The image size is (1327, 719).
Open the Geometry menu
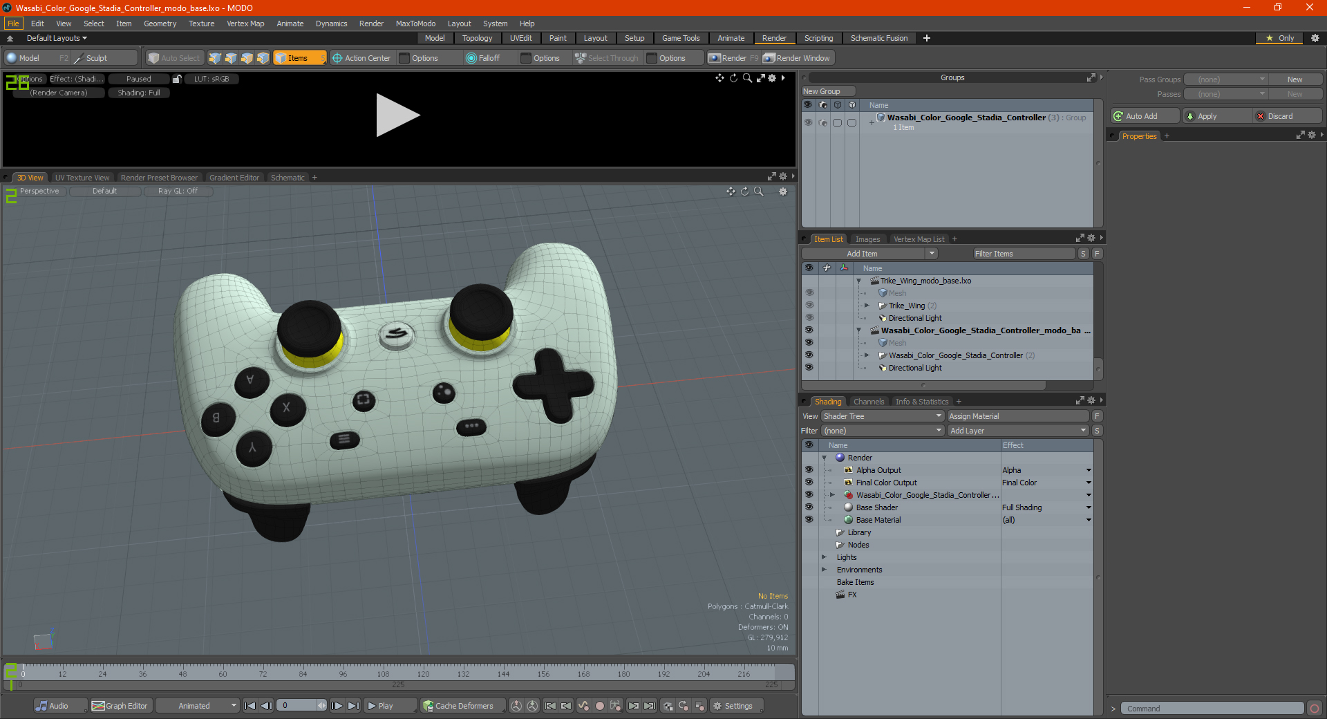[x=160, y=24]
